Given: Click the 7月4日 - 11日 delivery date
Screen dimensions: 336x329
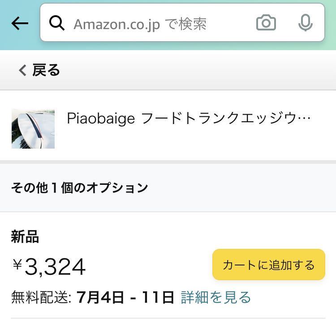Looking at the screenshot, I should [x=125, y=297].
